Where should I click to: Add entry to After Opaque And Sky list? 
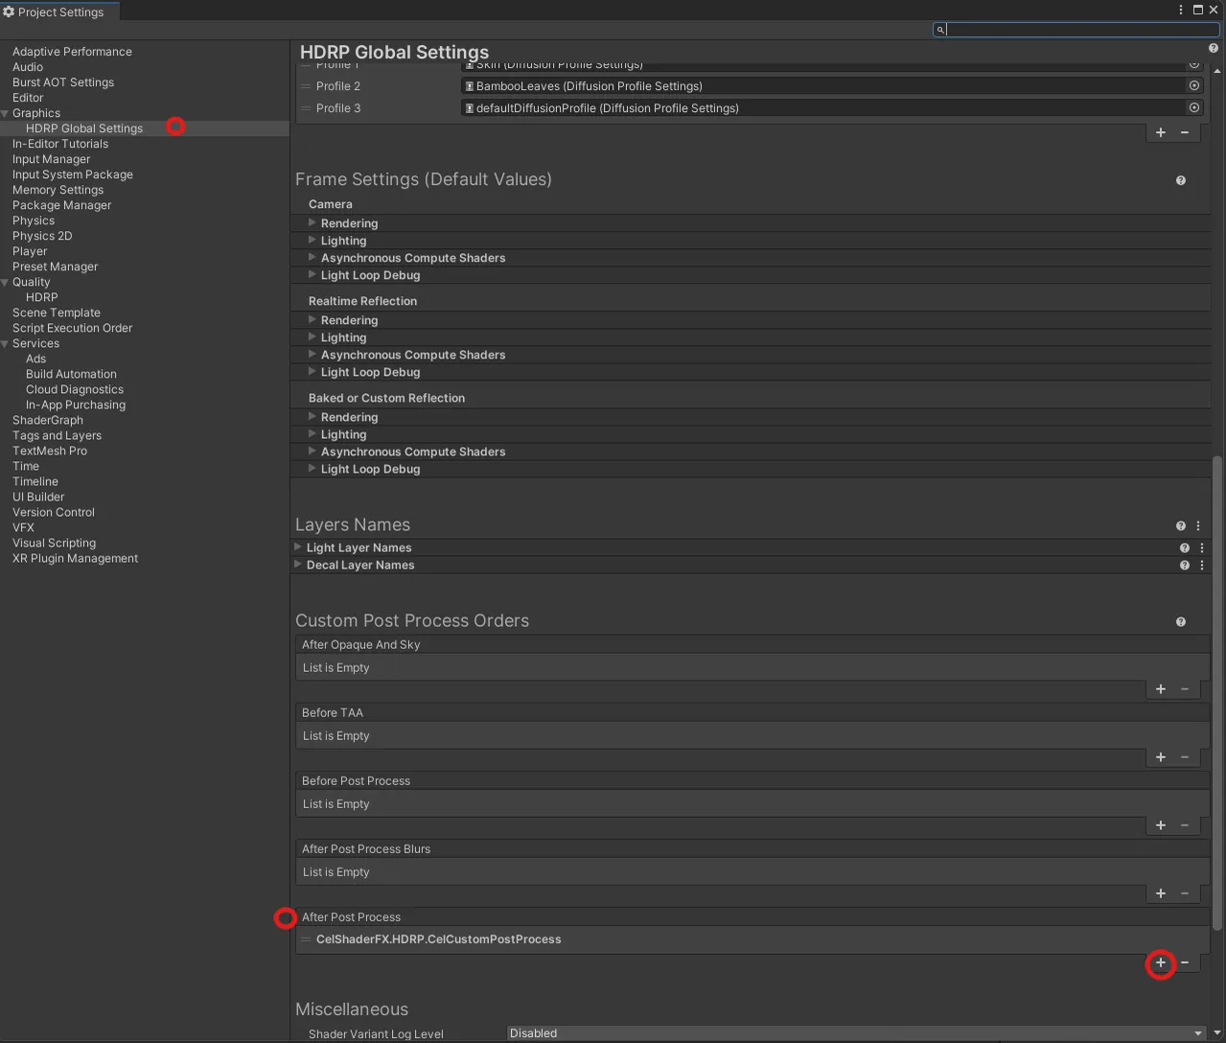(x=1161, y=689)
